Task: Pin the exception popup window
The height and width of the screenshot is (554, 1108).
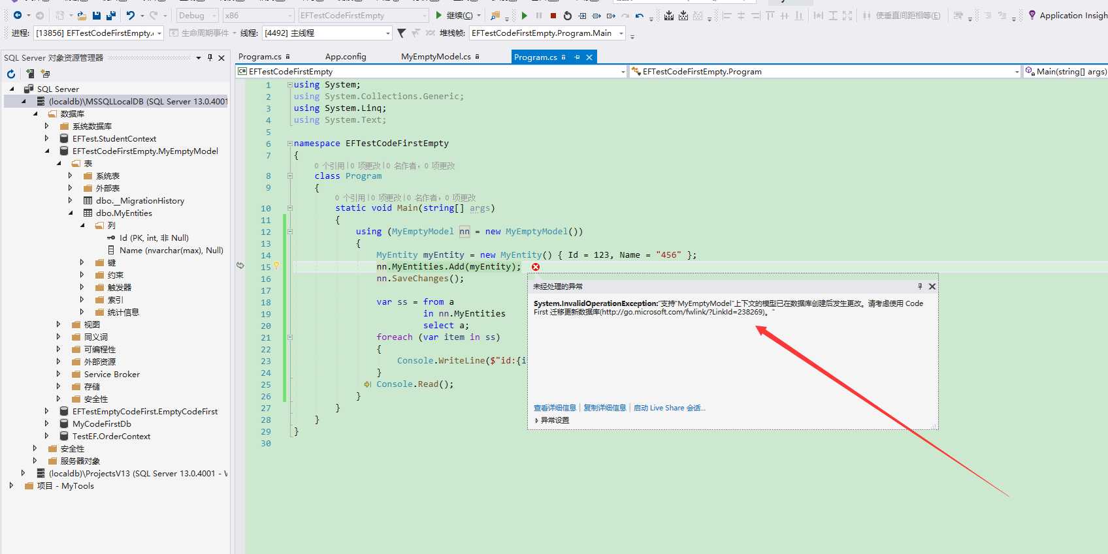Action: 920,286
